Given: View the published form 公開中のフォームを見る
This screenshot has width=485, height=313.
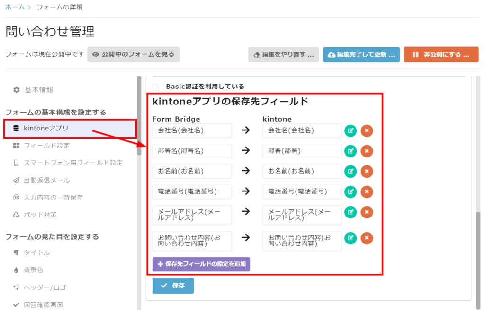Looking at the screenshot, I should (x=133, y=54).
